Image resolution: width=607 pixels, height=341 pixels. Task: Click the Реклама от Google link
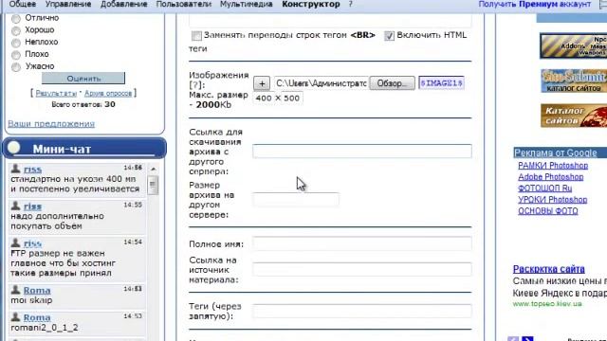555,153
